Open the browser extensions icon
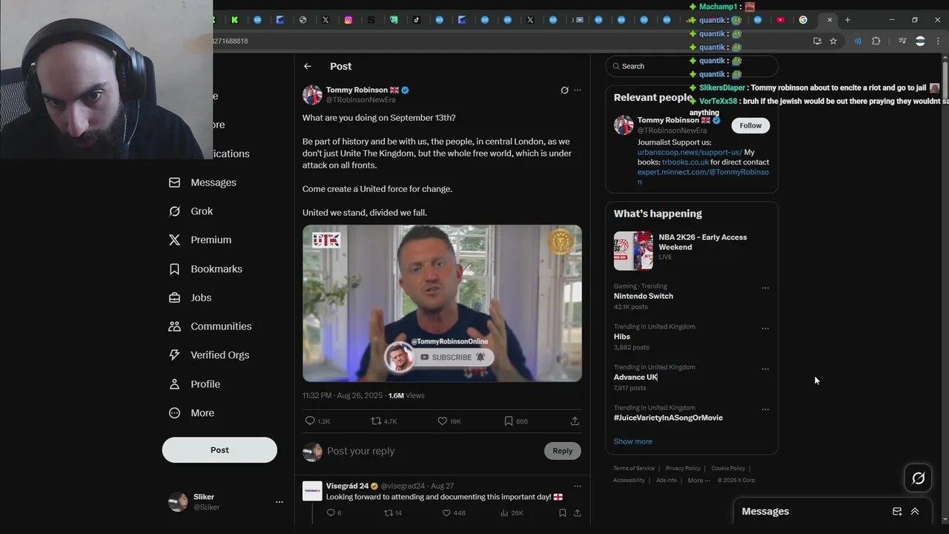 pos(876,41)
